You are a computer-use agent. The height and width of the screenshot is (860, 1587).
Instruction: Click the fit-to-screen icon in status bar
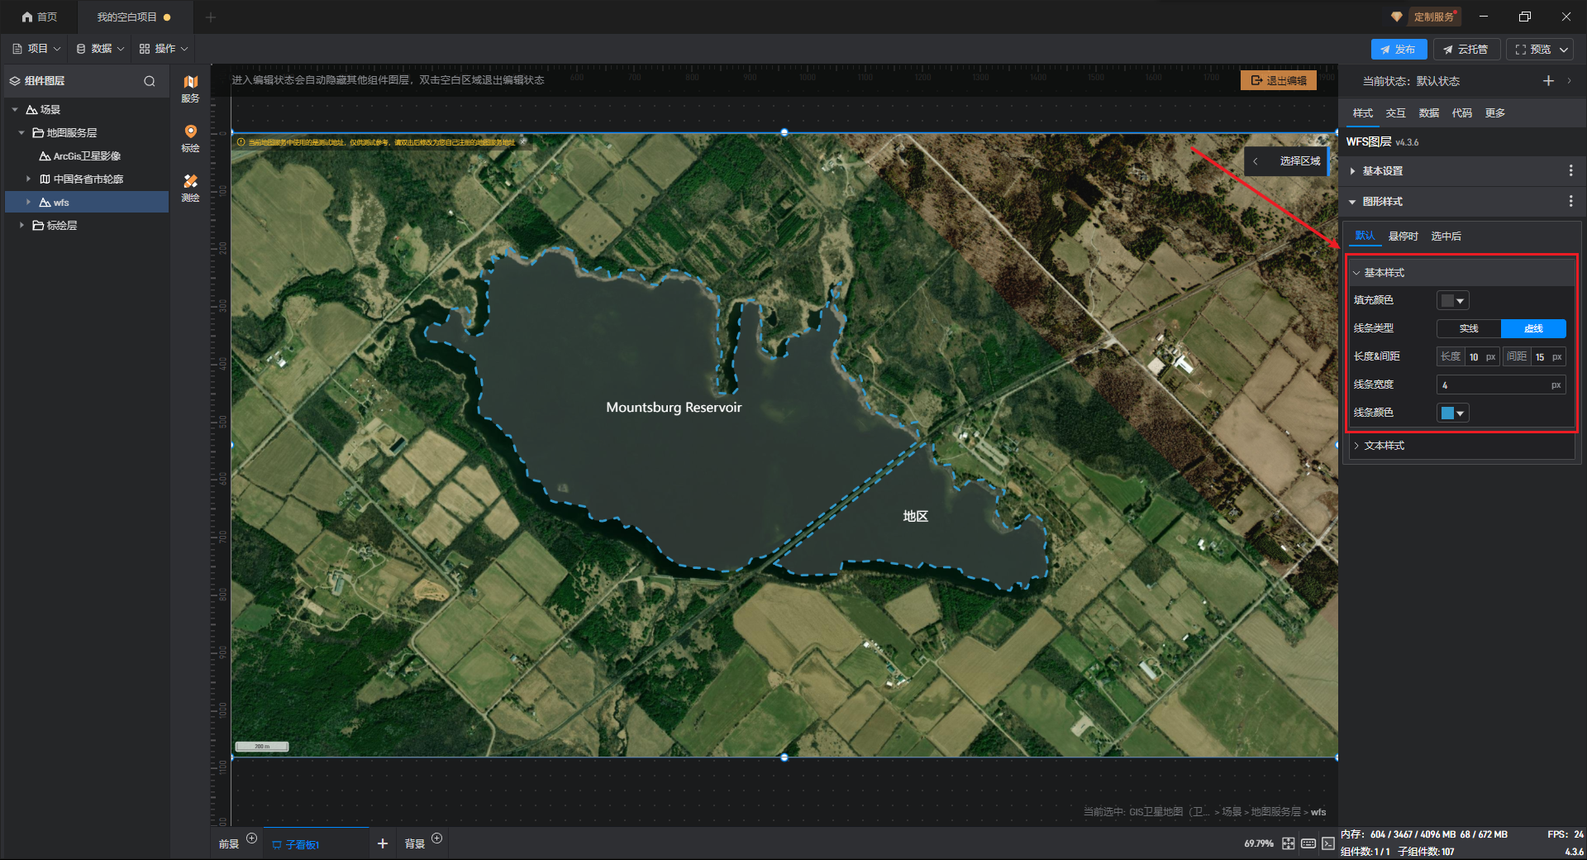[x=1288, y=843]
